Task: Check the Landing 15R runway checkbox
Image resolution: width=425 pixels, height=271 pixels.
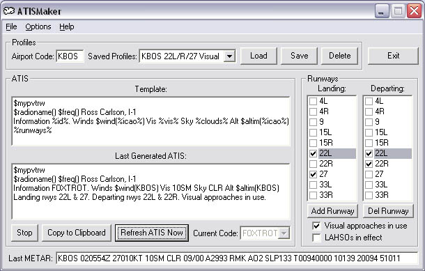Action: (x=313, y=143)
